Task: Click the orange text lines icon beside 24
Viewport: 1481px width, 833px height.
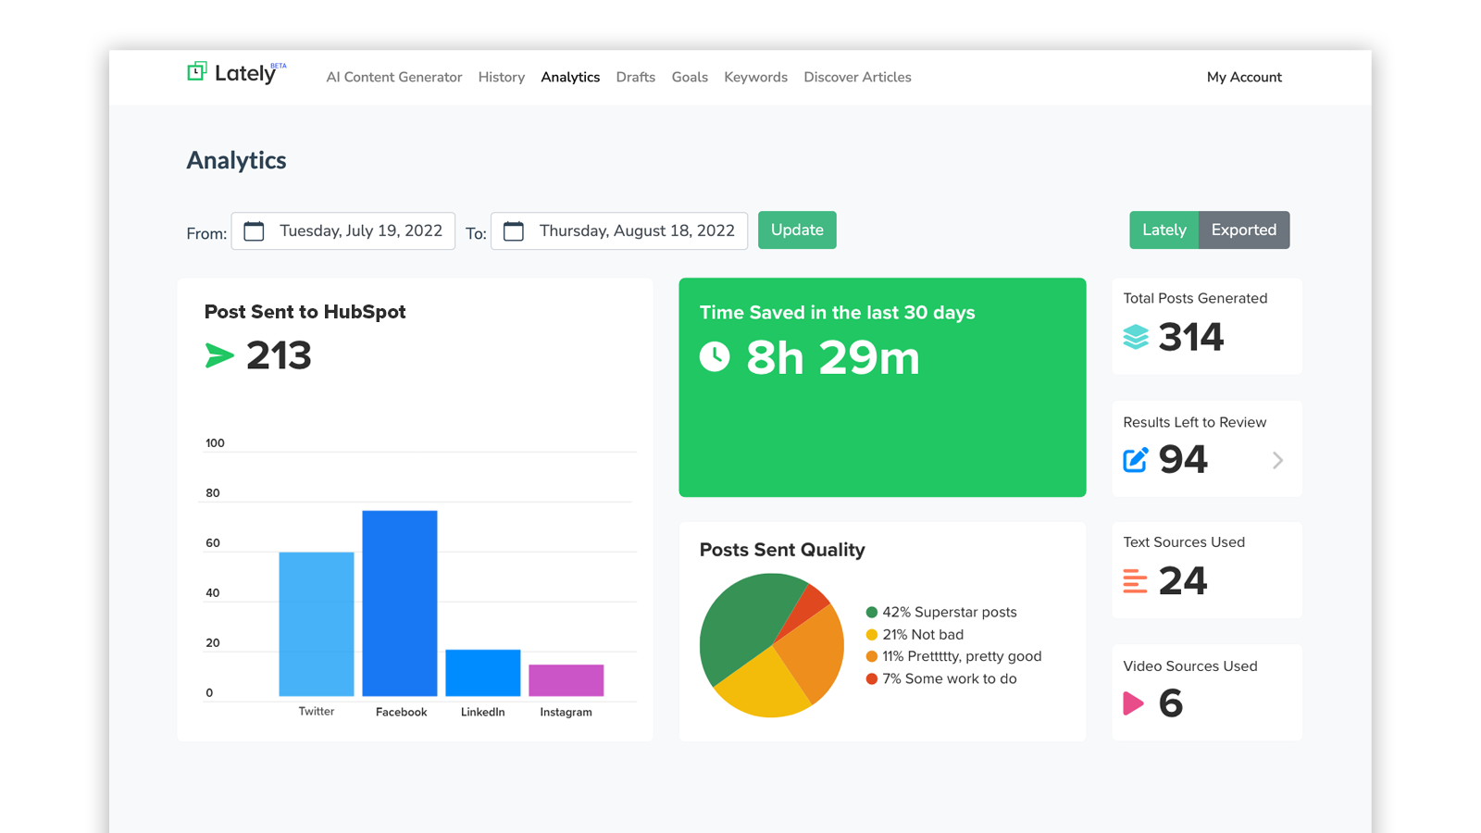Action: (1135, 581)
